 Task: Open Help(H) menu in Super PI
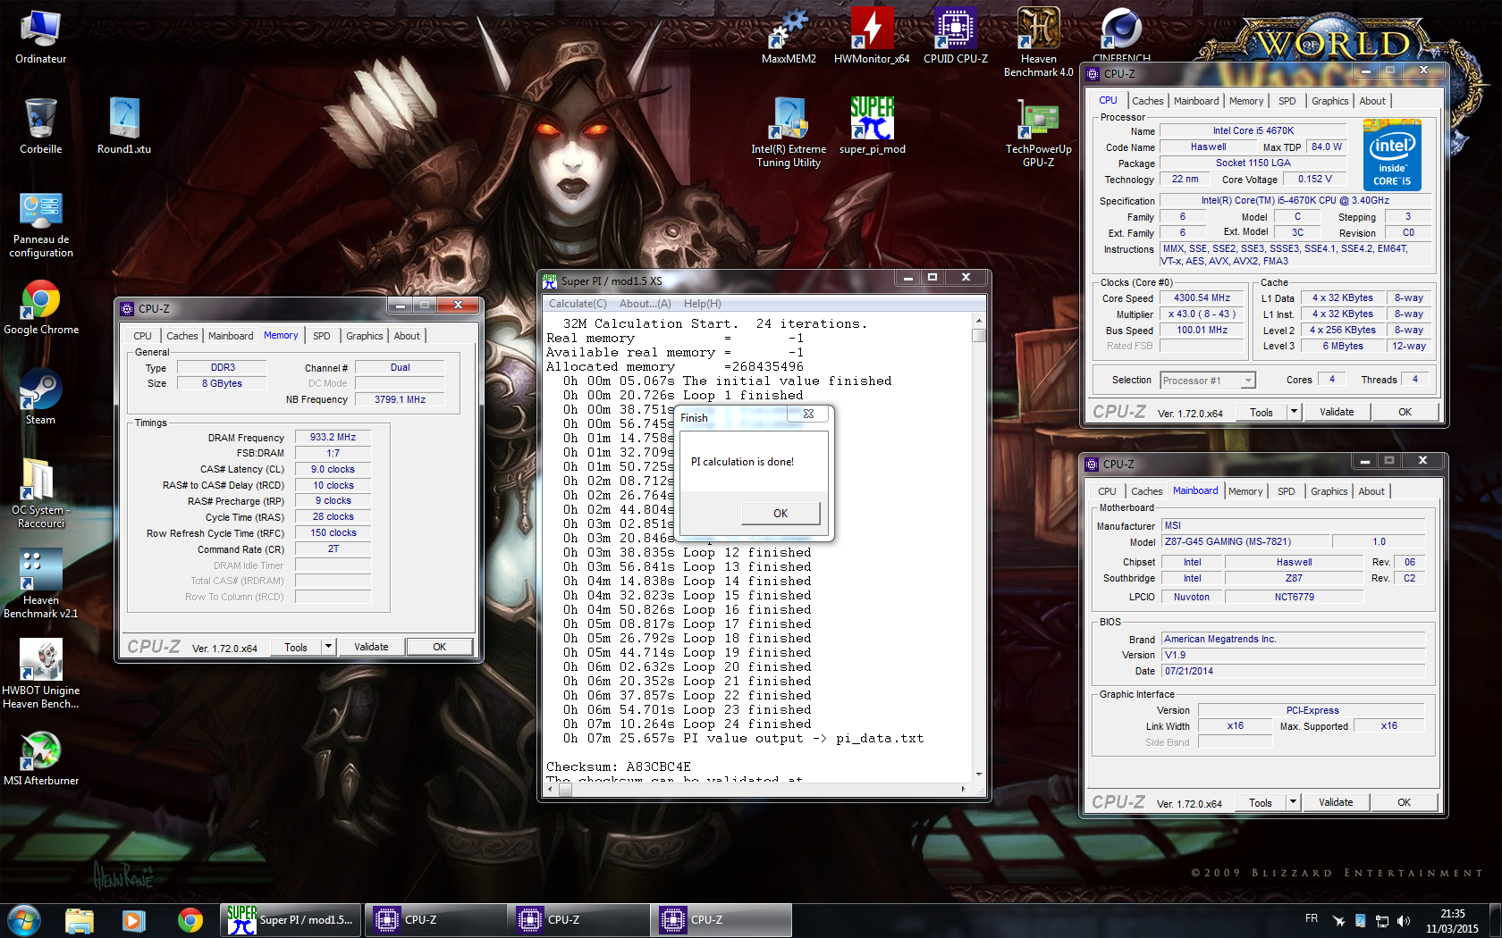point(702,304)
